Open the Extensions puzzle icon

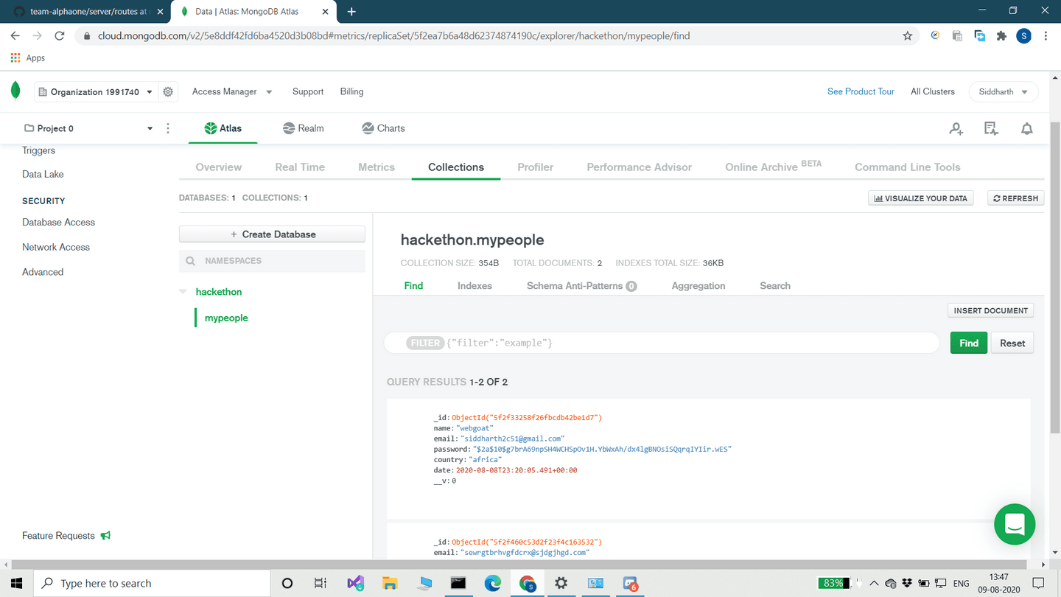pyautogui.click(x=1001, y=35)
